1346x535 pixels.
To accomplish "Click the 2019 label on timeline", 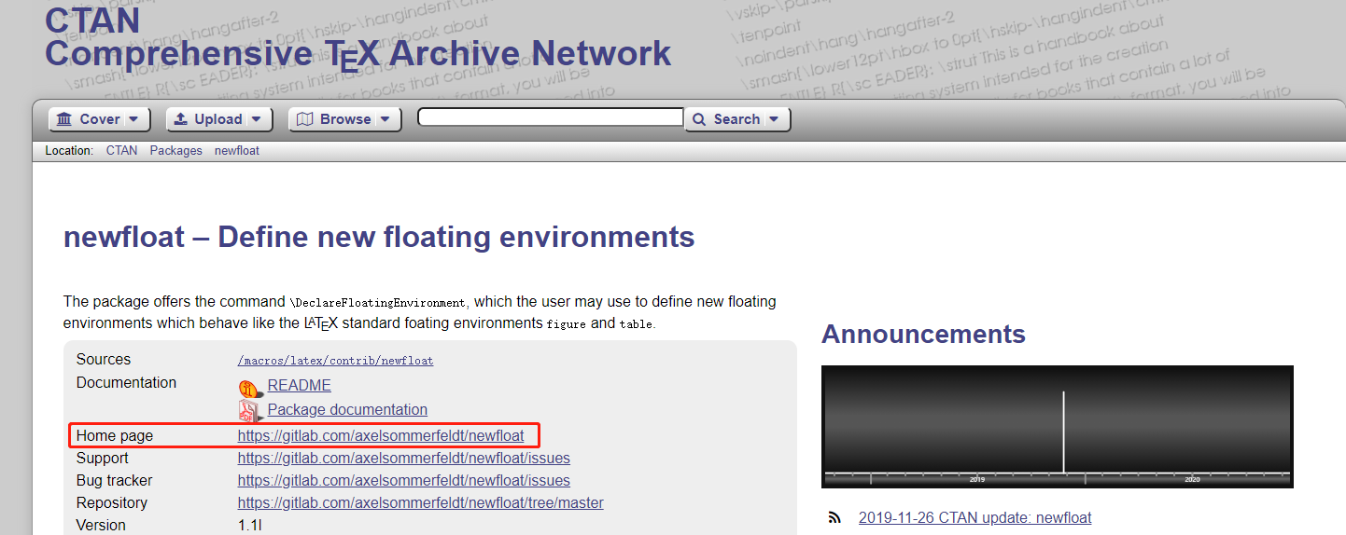I will (977, 479).
